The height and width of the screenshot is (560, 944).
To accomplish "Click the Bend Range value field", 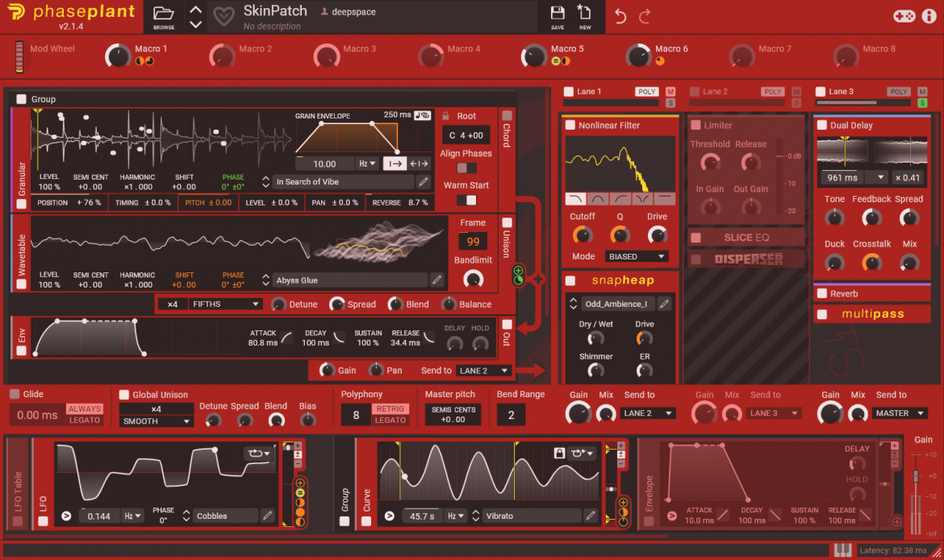I will tap(511, 413).
